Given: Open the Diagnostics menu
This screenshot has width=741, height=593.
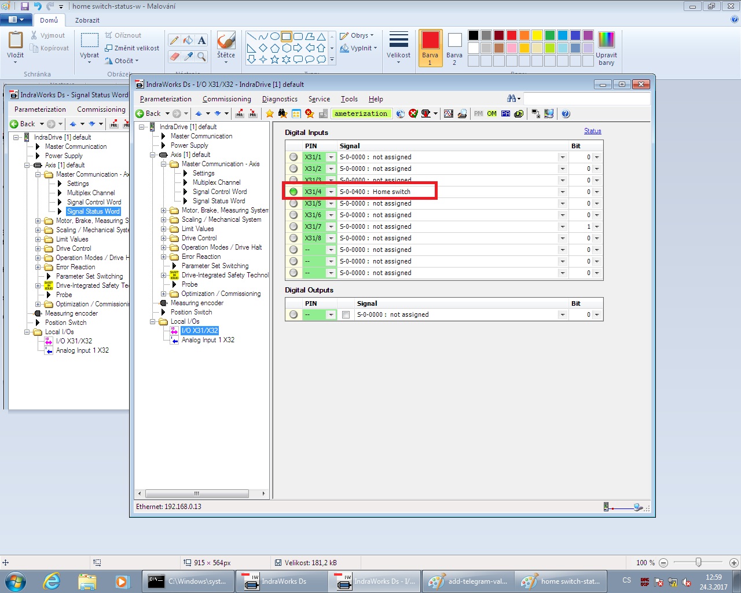Looking at the screenshot, I should pos(280,99).
